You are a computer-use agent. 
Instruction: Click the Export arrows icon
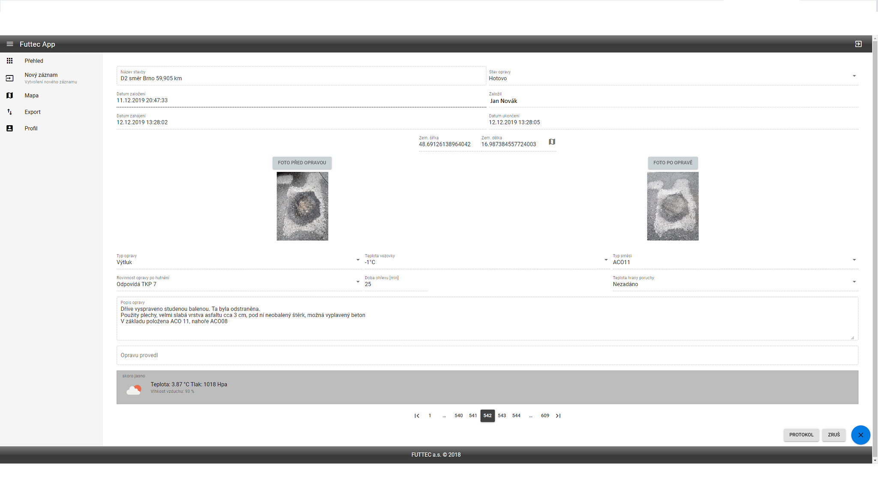click(x=9, y=112)
